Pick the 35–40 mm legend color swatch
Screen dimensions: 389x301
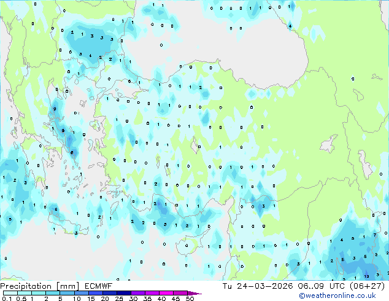[152, 293]
